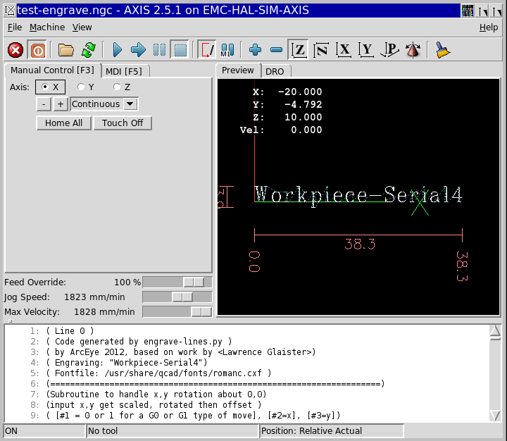Open the Machine menu
The height and width of the screenshot is (441, 507).
coord(47,27)
